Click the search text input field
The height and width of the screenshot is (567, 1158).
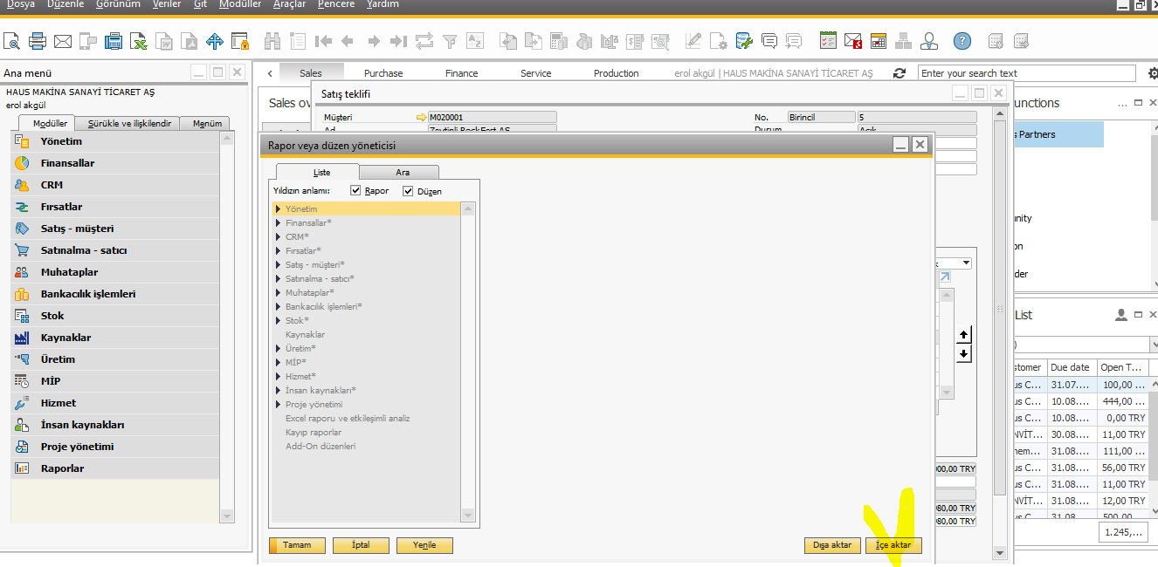point(1026,73)
